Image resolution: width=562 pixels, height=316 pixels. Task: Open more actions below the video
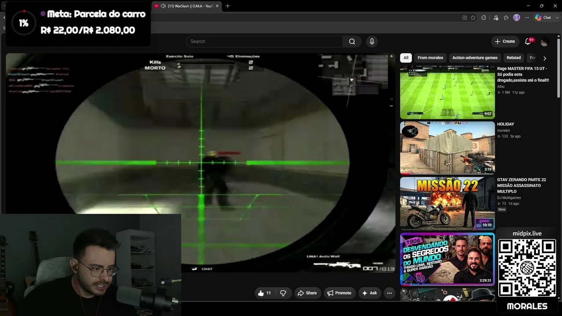tap(389, 293)
